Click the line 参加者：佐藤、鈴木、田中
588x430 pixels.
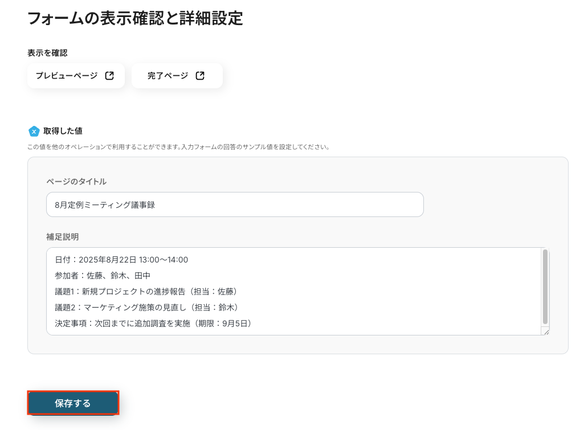click(103, 276)
